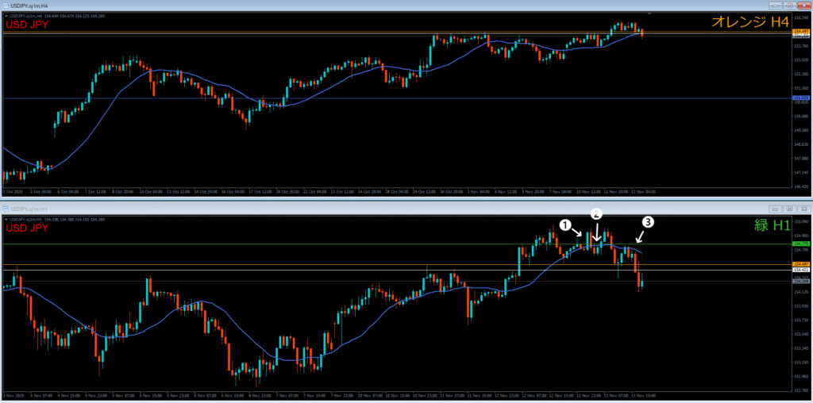Toggle the one-click trading arrow in the H4 chart
813x403 pixels.
point(6,16)
